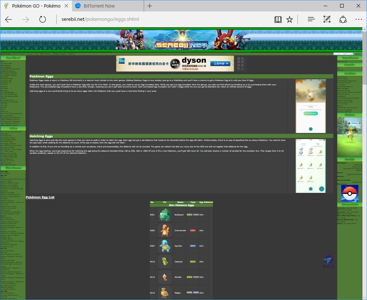The width and height of the screenshot is (367, 300).
Task: Open the Pokémon Egg List link
Action: tap(40, 197)
